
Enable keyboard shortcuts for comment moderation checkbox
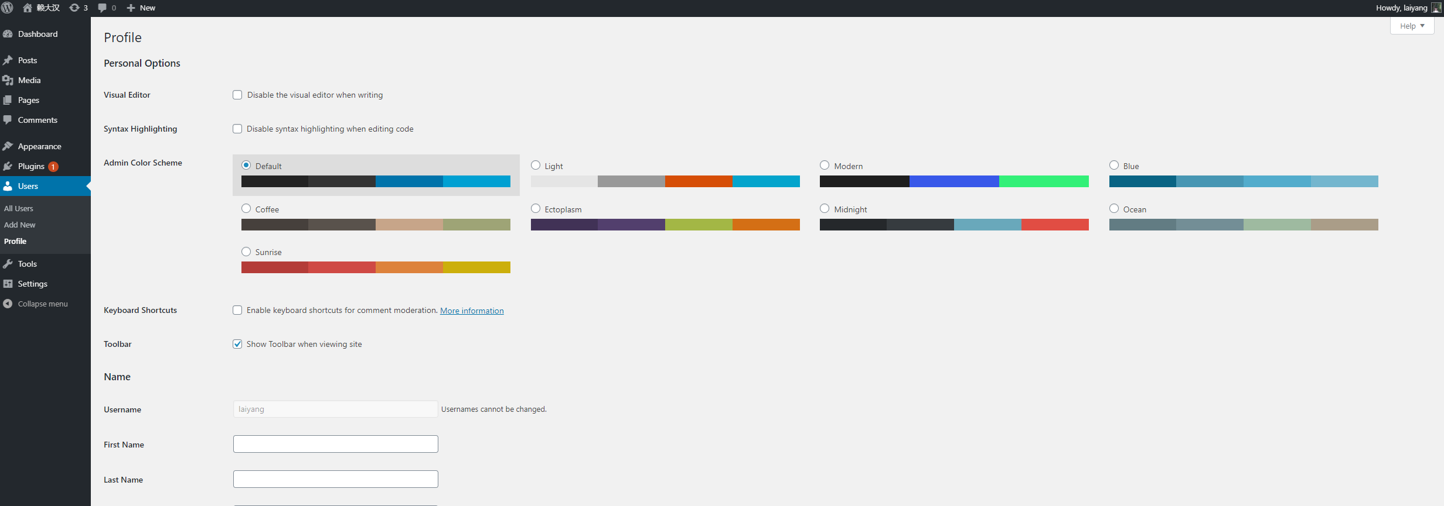[237, 310]
